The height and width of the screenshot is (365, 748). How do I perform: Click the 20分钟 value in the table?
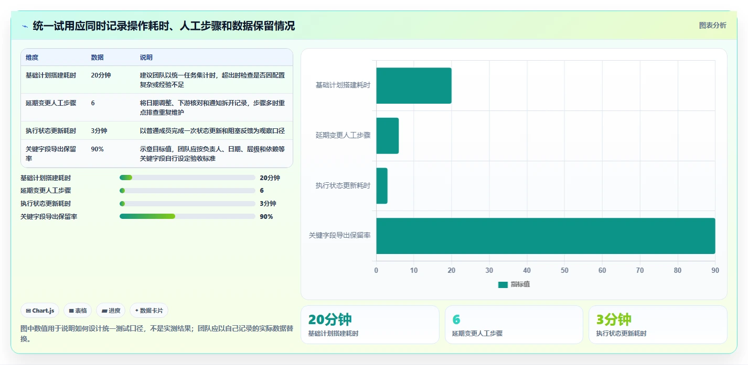click(x=101, y=75)
